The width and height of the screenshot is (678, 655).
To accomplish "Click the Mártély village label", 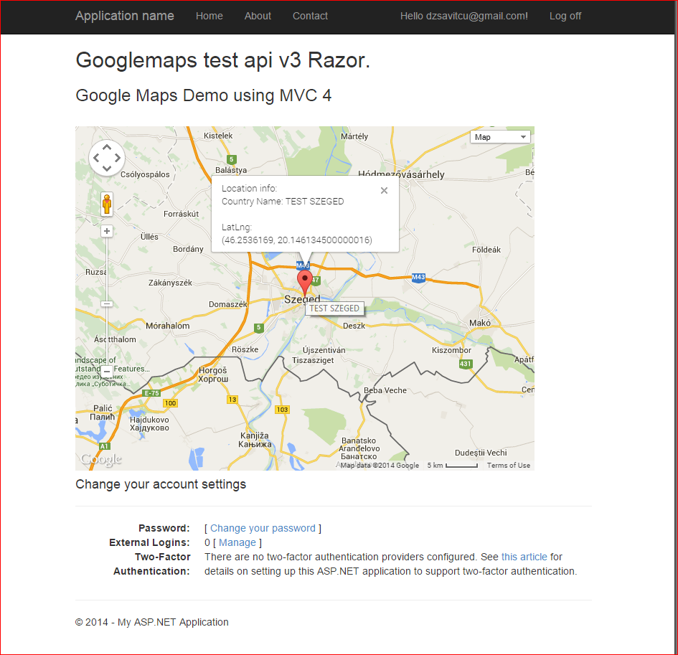I will (354, 136).
